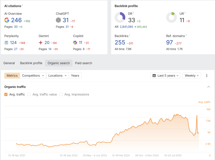Click the Google logo under AI Overview
Viewport: 215px width, 160px height.
point(7,20)
